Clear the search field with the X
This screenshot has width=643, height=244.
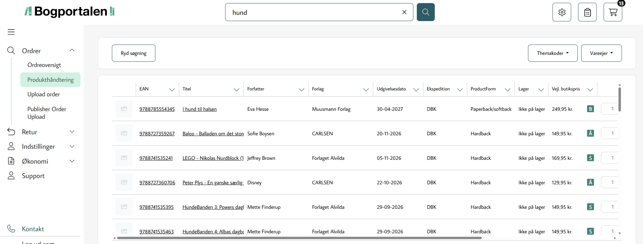click(x=404, y=12)
